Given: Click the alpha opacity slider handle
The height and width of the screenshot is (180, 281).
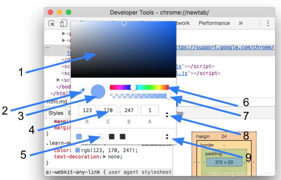Looking at the screenshot, I should (x=169, y=96).
